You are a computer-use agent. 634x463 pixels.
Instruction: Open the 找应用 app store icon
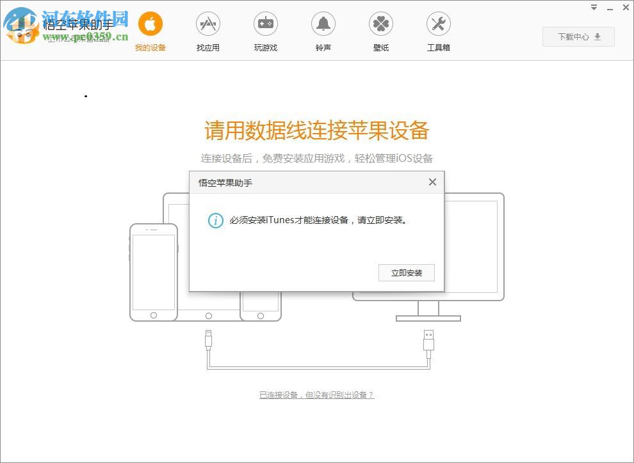point(208,24)
